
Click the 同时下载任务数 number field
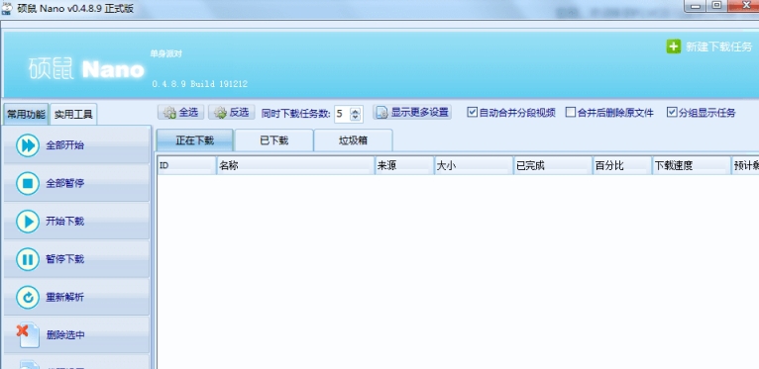pyautogui.click(x=342, y=114)
